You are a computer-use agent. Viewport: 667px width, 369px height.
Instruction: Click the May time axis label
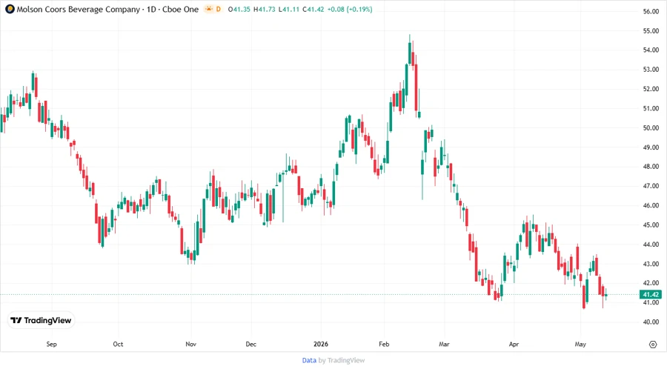point(580,344)
